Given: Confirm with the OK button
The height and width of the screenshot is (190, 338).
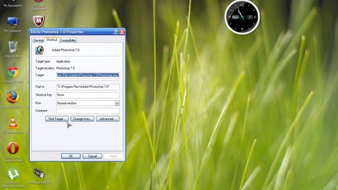Looking at the screenshot, I should click(x=71, y=156).
